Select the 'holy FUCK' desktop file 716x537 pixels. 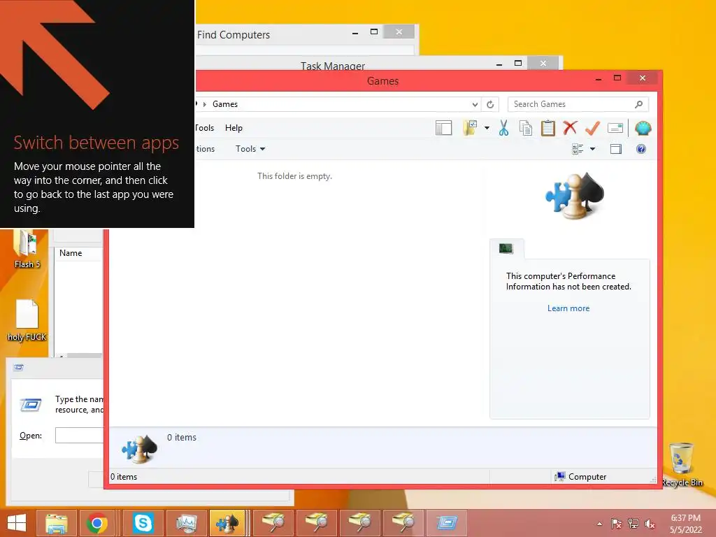(27, 321)
